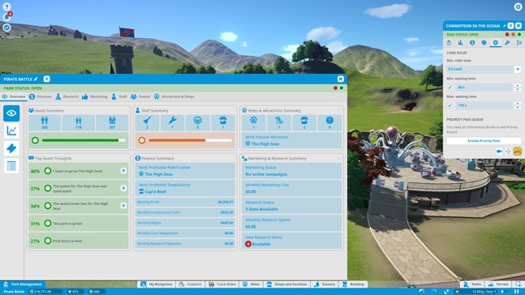Open My Blueprints in build toolbar
Image resolution: width=525 pixels, height=295 pixels.
pos(157,284)
